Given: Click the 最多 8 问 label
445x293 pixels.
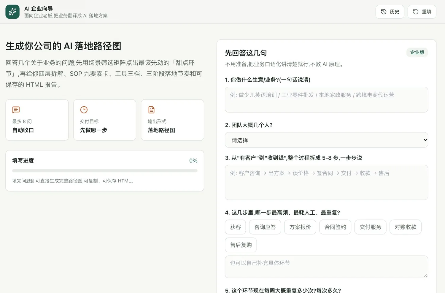Looking at the screenshot, I should [x=22, y=121].
